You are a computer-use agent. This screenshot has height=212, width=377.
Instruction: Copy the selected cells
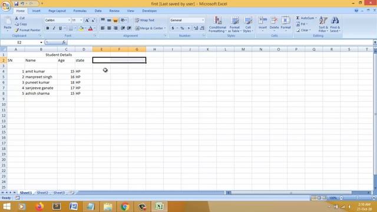pyautogui.click(x=21, y=24)
